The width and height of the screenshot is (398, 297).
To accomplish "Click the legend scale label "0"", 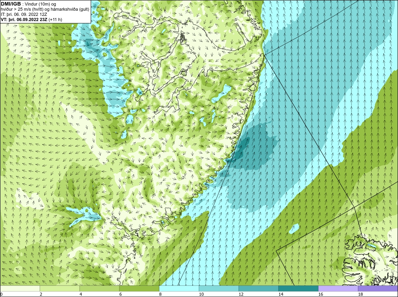I will pyautogui.click(x=1, y=294).
